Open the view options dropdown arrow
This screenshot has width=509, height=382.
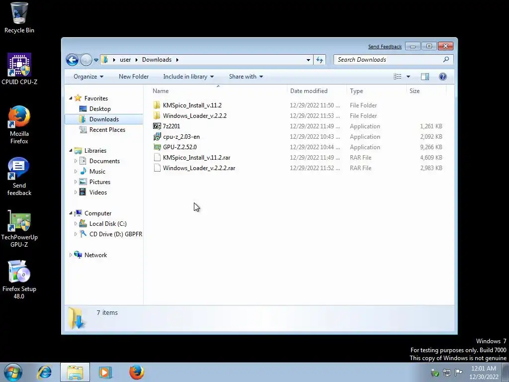point(409,77)
